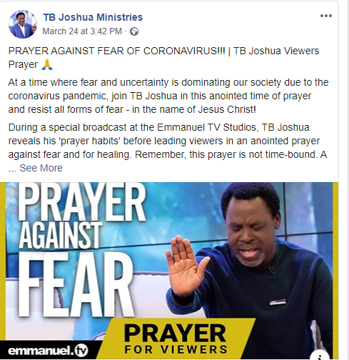Screen dimensions: 349x360
Task: Click the name badge on the sweater
Action: pos(278,302)
